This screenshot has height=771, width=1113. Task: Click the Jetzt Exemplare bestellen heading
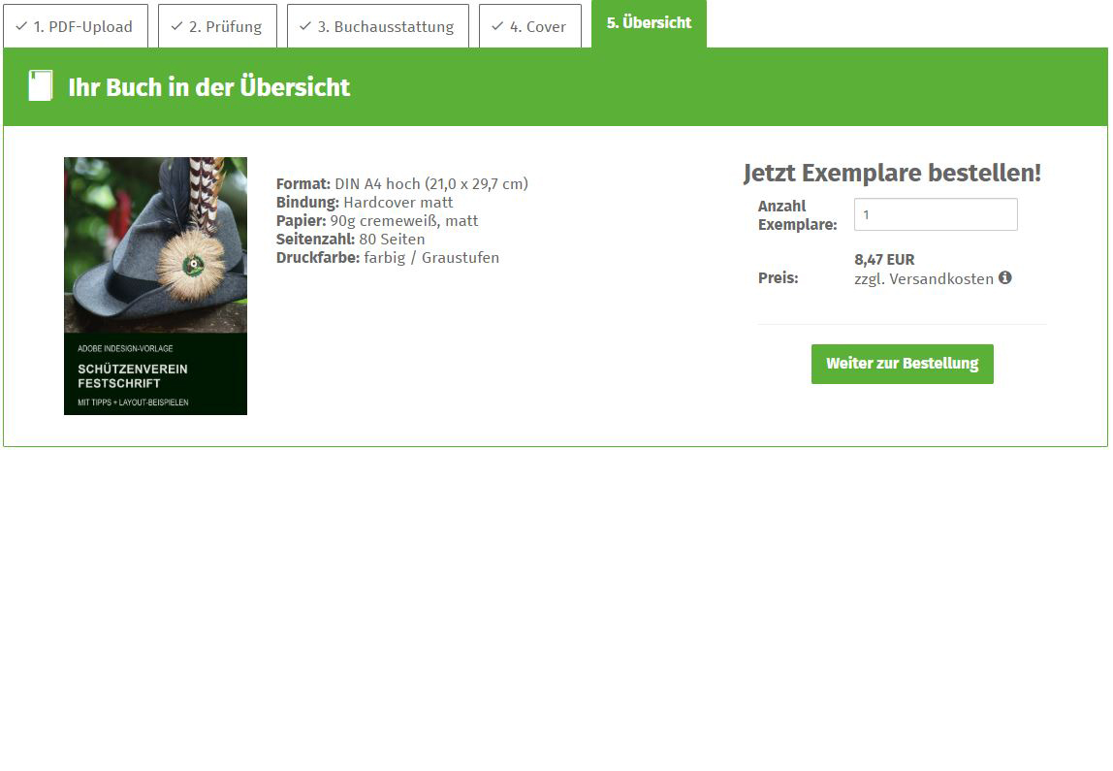click(x=892, y=174)
